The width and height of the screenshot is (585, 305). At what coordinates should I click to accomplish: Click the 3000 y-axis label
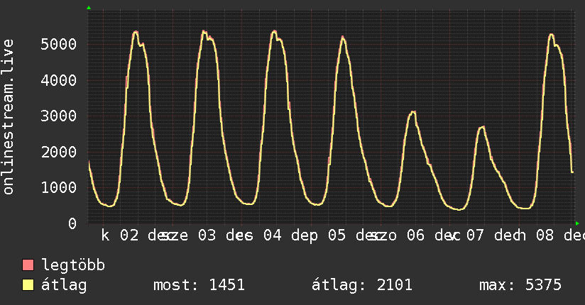pos(59,116)
